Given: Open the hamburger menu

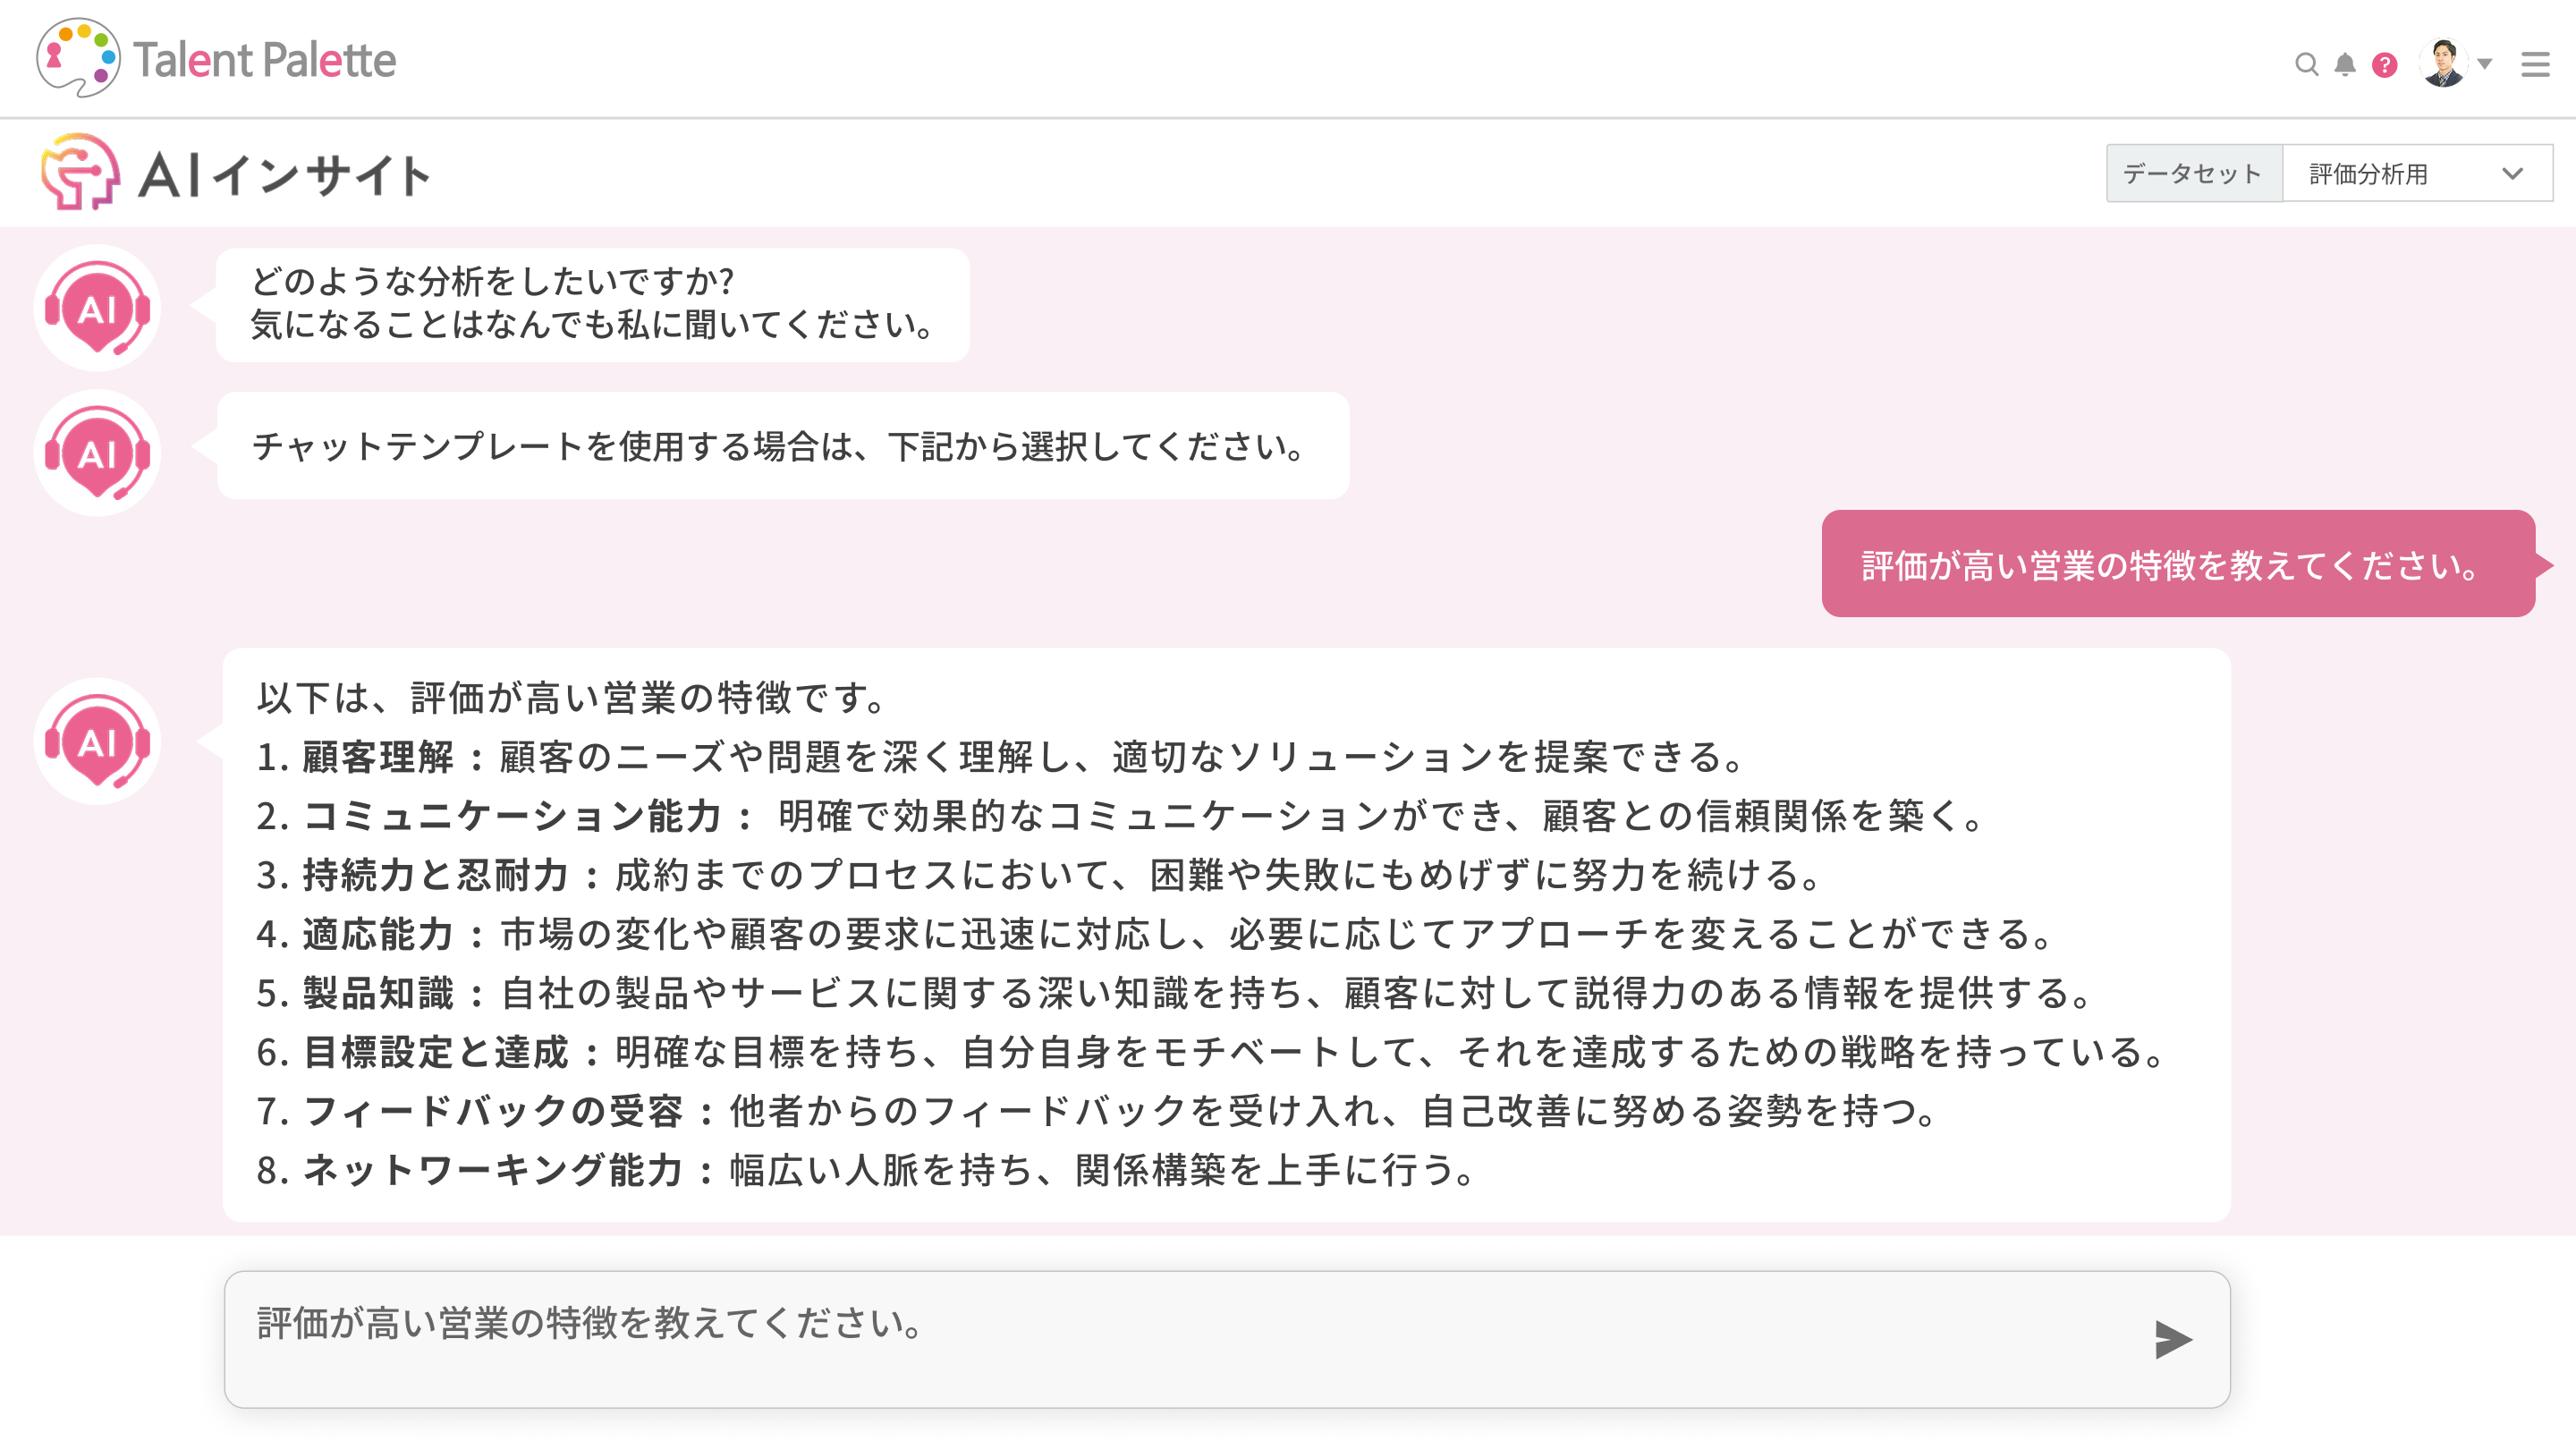Looking at the screenshot, I should tap(2534, 65).
